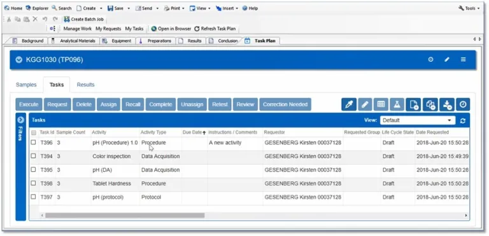Check the box for task T396
489x236 pixels.
coord(33,142)
